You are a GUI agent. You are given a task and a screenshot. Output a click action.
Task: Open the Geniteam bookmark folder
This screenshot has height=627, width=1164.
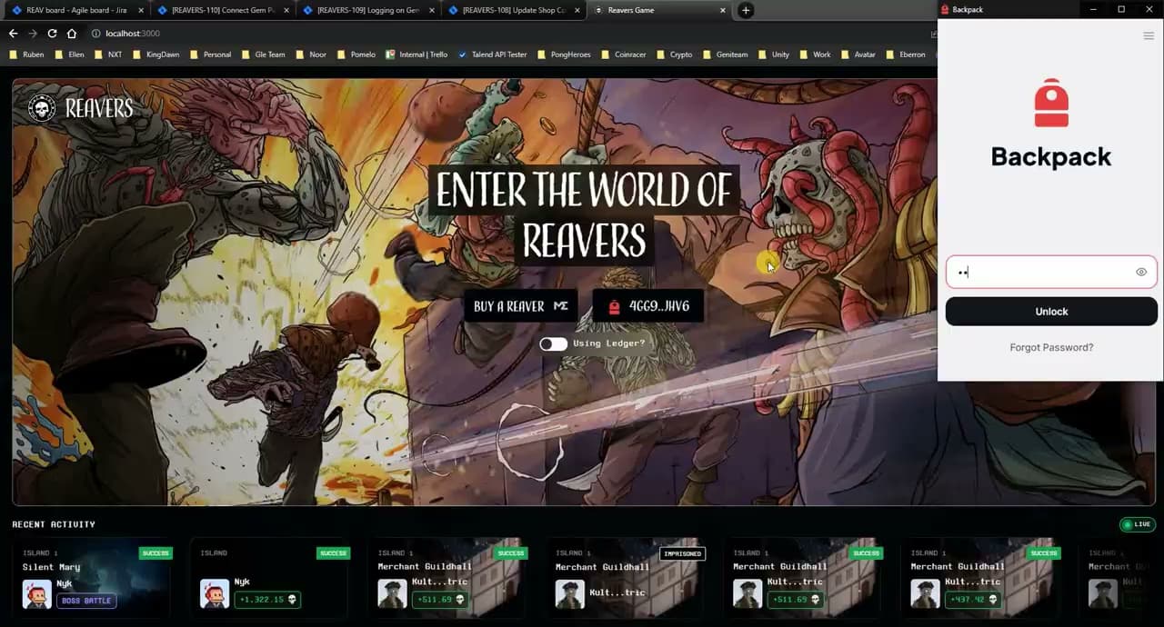[x=725, y=55]
